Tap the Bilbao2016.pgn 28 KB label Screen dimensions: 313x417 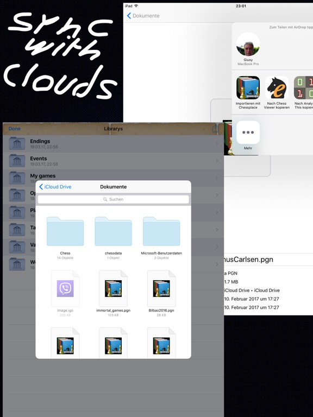[161, 315]
